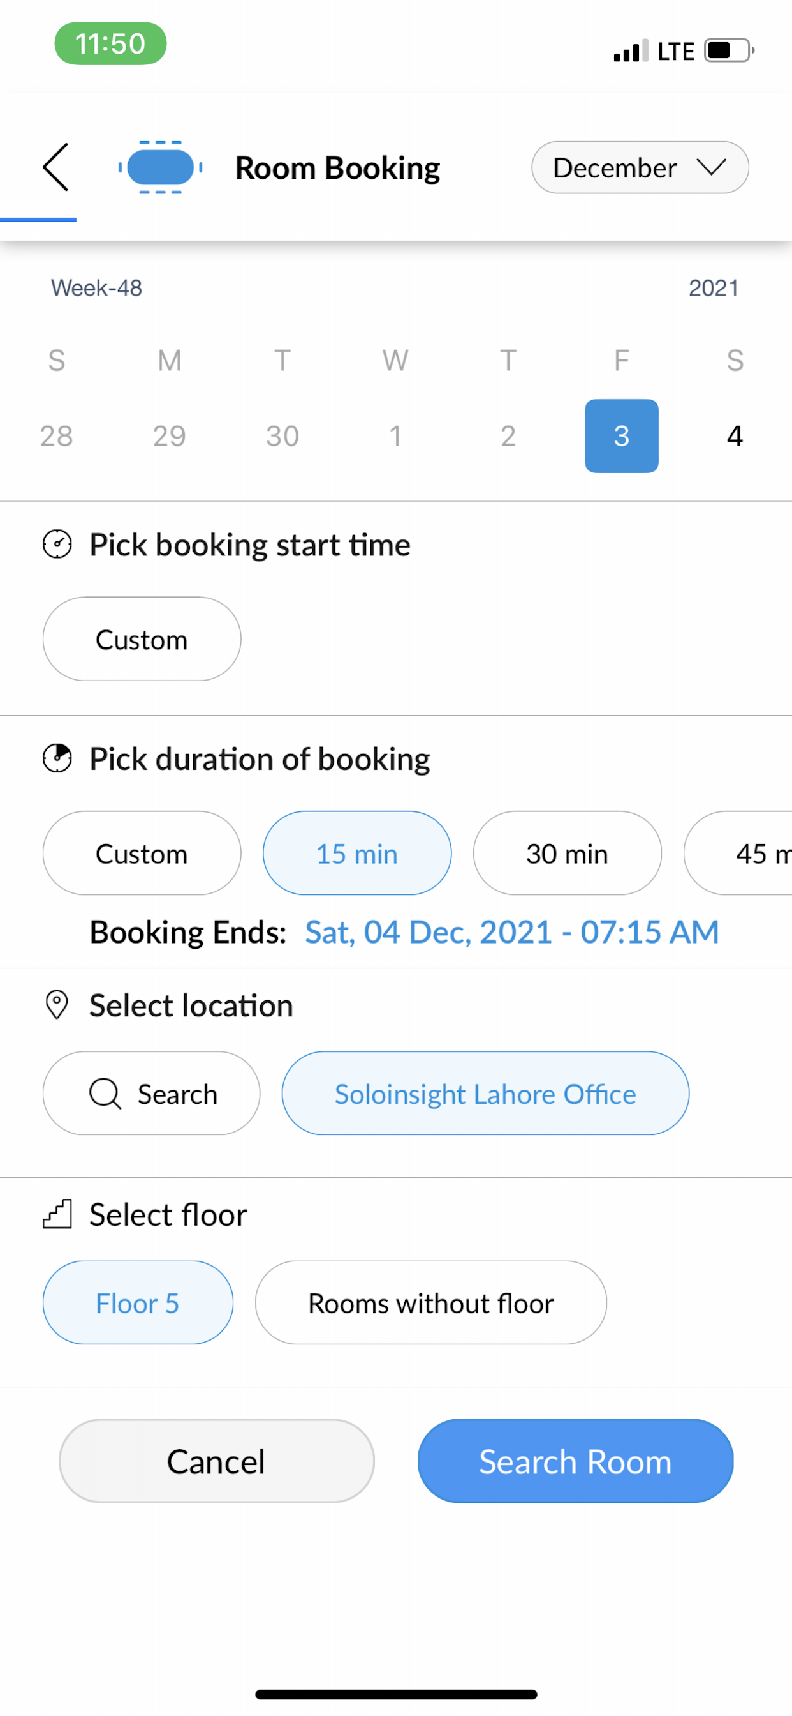Select the 15 min duration chip

pyautogui.click(x=357, y=853)
